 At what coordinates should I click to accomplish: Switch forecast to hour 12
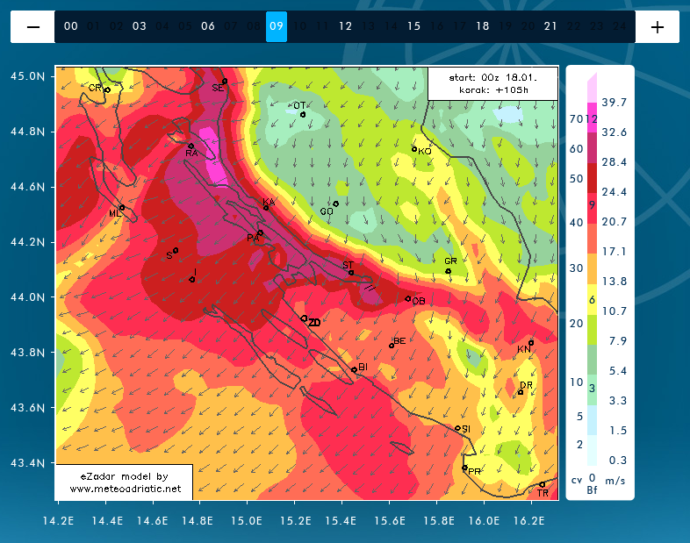tap(345, 26)
